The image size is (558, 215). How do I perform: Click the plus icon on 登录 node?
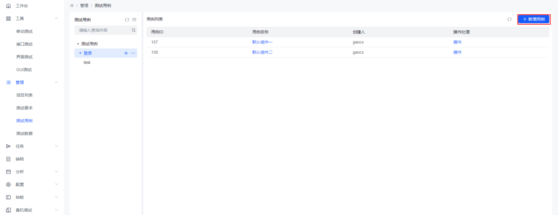126,53
